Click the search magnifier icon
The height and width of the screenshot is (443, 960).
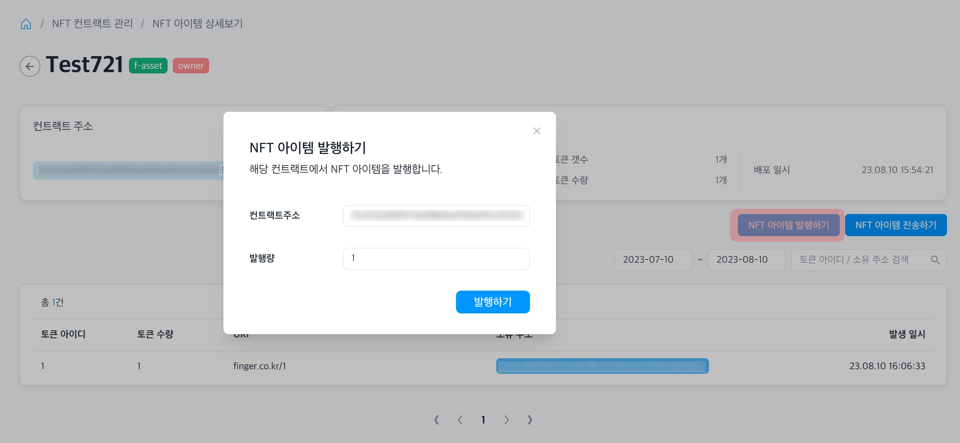coord(935,260)
